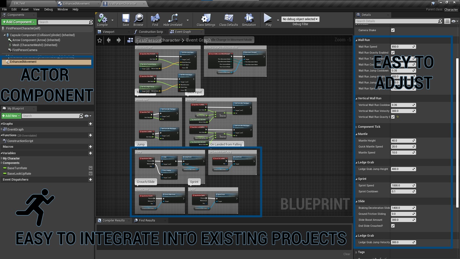Open the Asset menu
Image resolution: width=460 pixels, height=259 pixels.
tap(25, 9)
